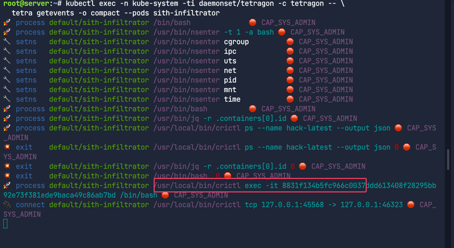Click the red-highlighted crictl exec command

point(259,186)
